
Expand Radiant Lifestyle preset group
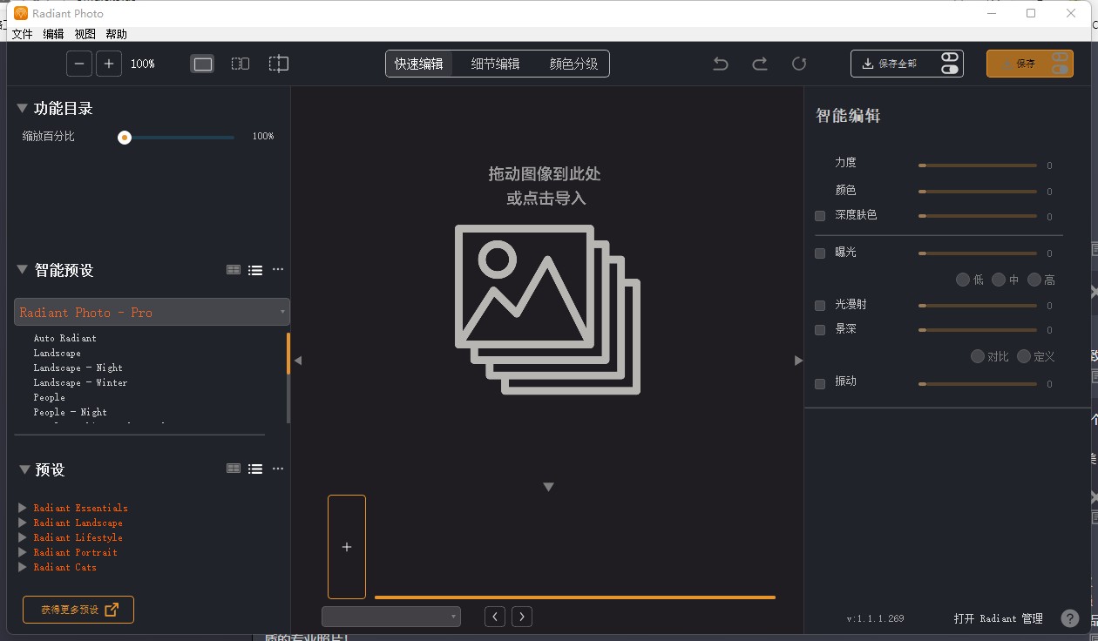click(23, 537)
